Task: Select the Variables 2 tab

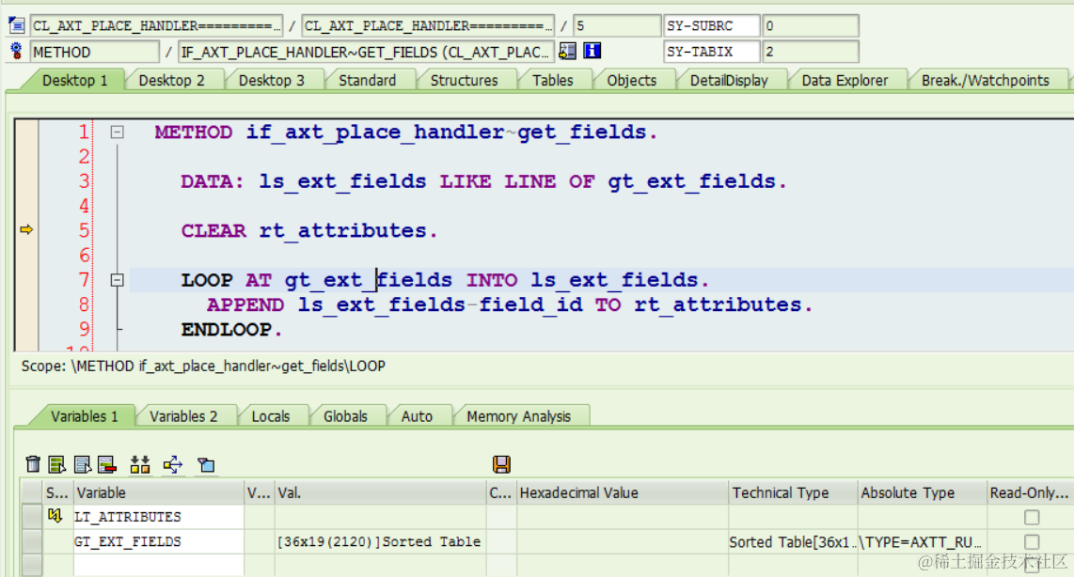Action: (x=183, y=416)
